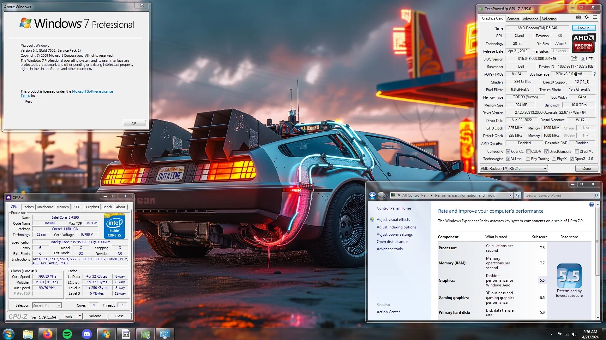This screenshot has width=606, height=340.
Task: Open GPU-Z hamburger menu
Action: (x=595, y=17)
